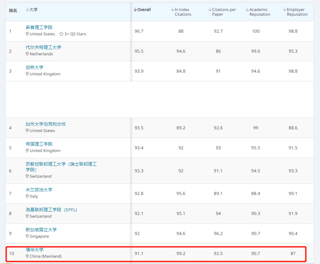Sort by Employer Reputation column
The image size is (320, 264).
click(295, 12)
